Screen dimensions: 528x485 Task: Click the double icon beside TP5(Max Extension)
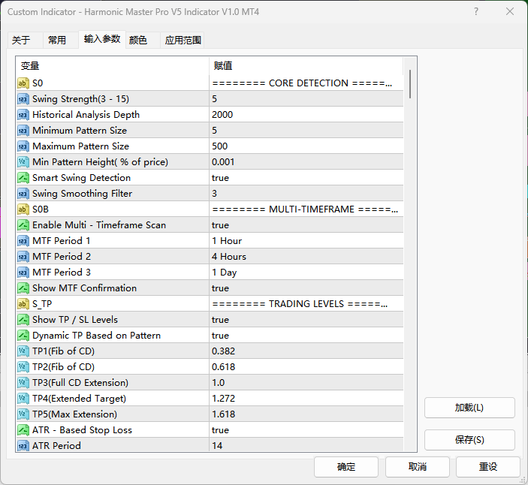point(23,414)
